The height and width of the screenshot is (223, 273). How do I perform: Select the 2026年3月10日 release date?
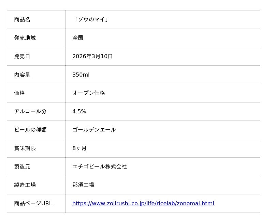(x=92, y=56)
